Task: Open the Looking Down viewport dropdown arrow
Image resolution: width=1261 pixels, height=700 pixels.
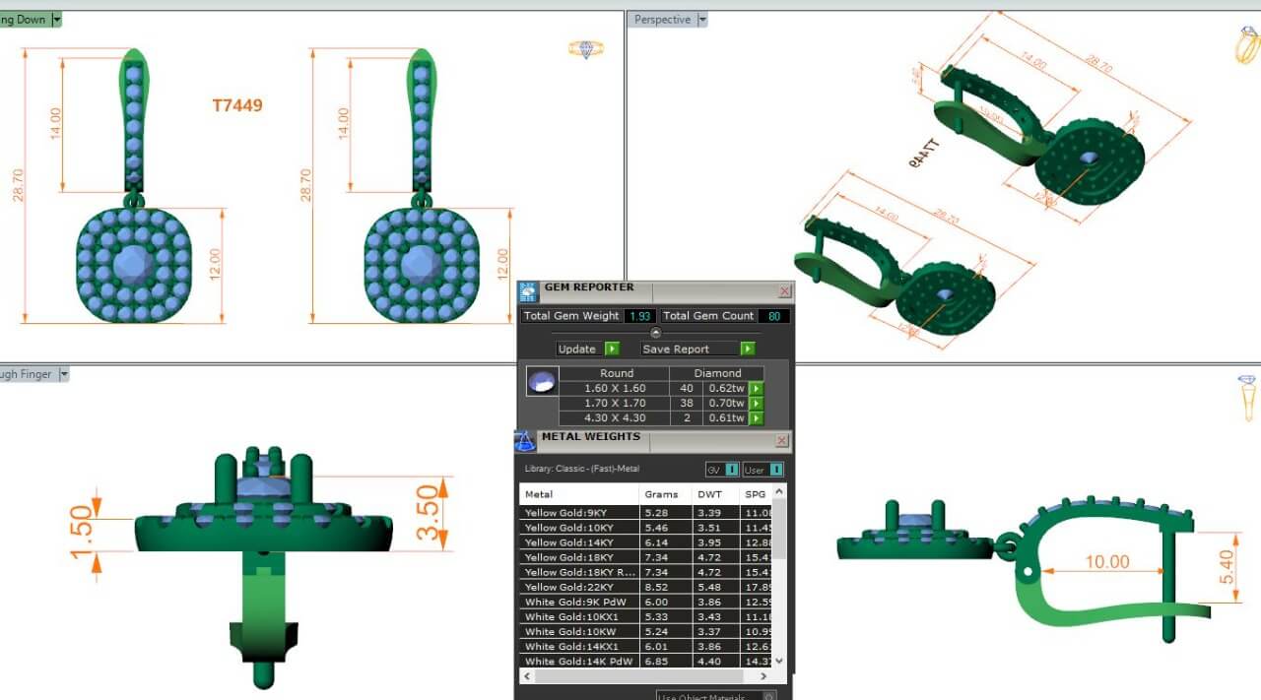Action: (x=56, y=20)
